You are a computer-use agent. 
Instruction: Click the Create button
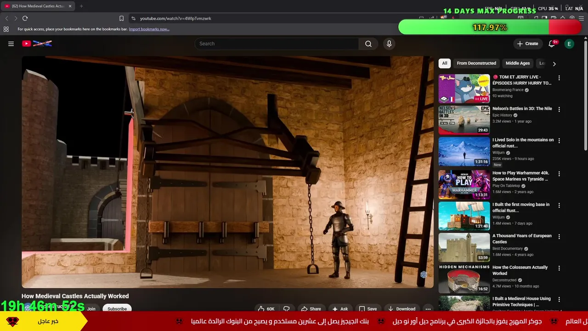[x=527, y=44]
